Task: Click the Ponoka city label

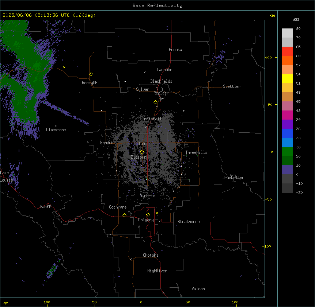Action: click(x=175, y=50)
